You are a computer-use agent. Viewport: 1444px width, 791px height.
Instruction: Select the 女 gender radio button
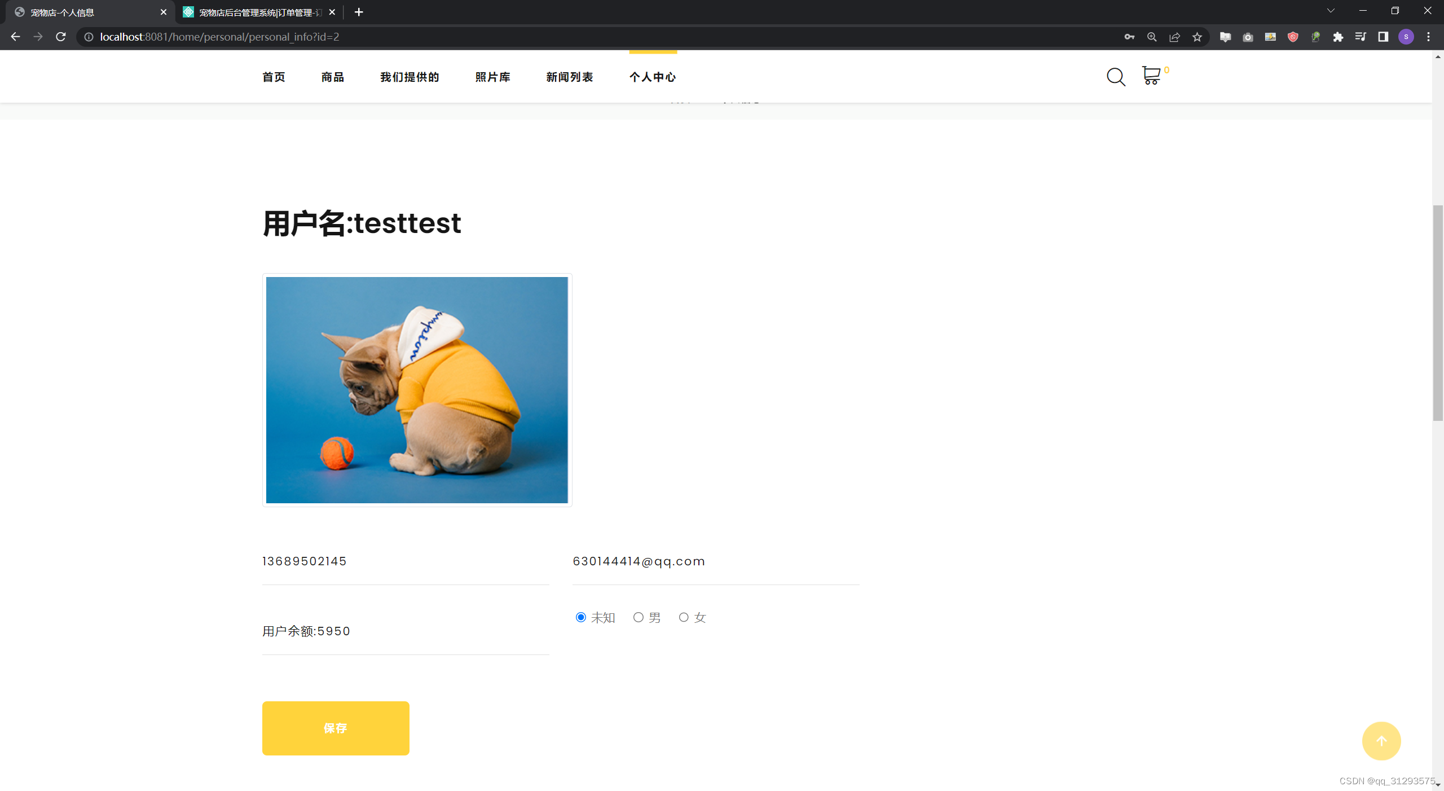[x=684, y=617]
